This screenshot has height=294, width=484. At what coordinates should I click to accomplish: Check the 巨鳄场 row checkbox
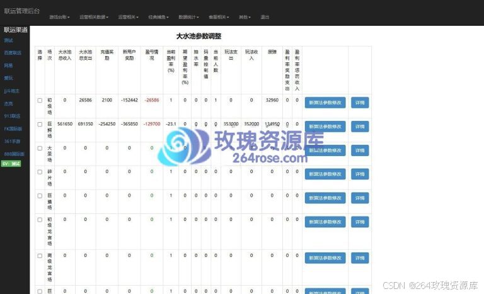(40, 124)
